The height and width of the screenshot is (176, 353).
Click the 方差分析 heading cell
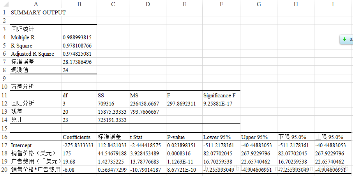tap(36, 86)
